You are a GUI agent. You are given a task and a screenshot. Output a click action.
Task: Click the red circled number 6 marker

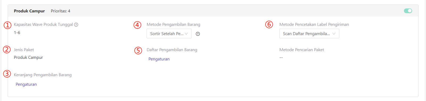269,25
